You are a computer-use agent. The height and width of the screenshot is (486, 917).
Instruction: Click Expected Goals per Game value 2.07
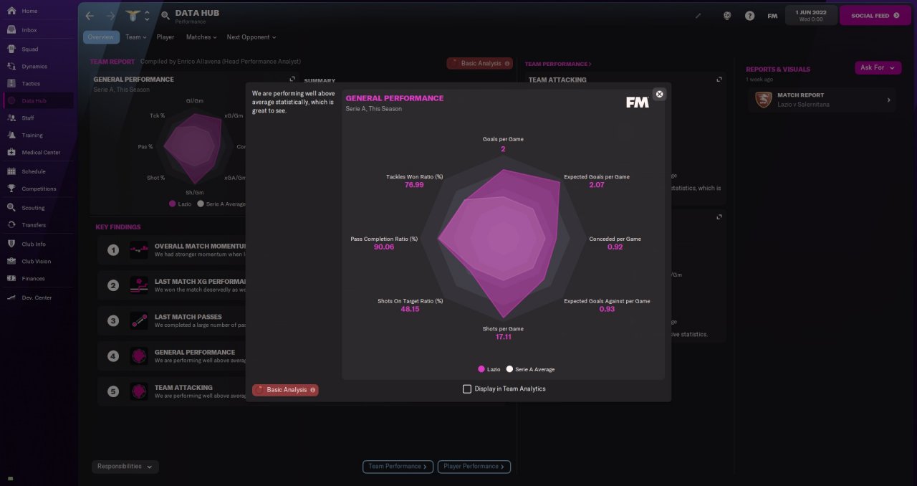597,185
